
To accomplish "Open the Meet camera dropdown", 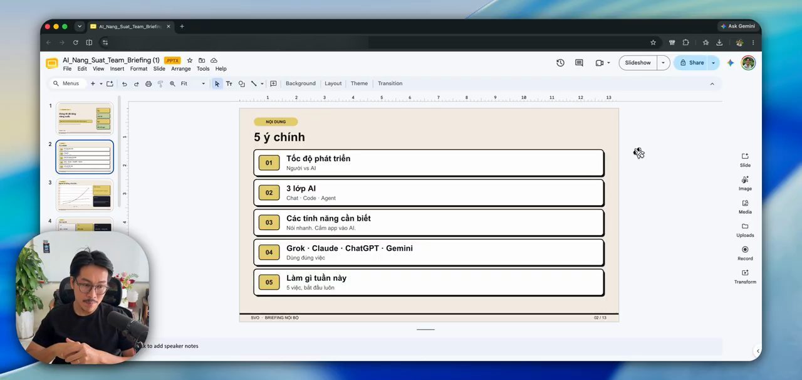I will pyautogui.click(x=603, y=63).
